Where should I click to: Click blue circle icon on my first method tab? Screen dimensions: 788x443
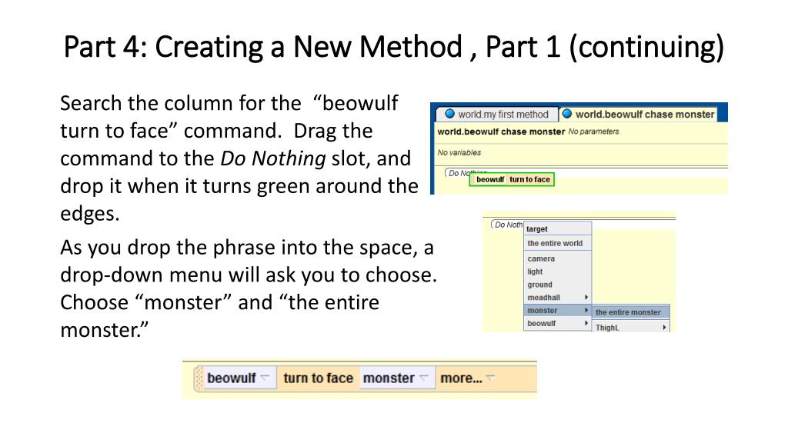click(449, 114)
